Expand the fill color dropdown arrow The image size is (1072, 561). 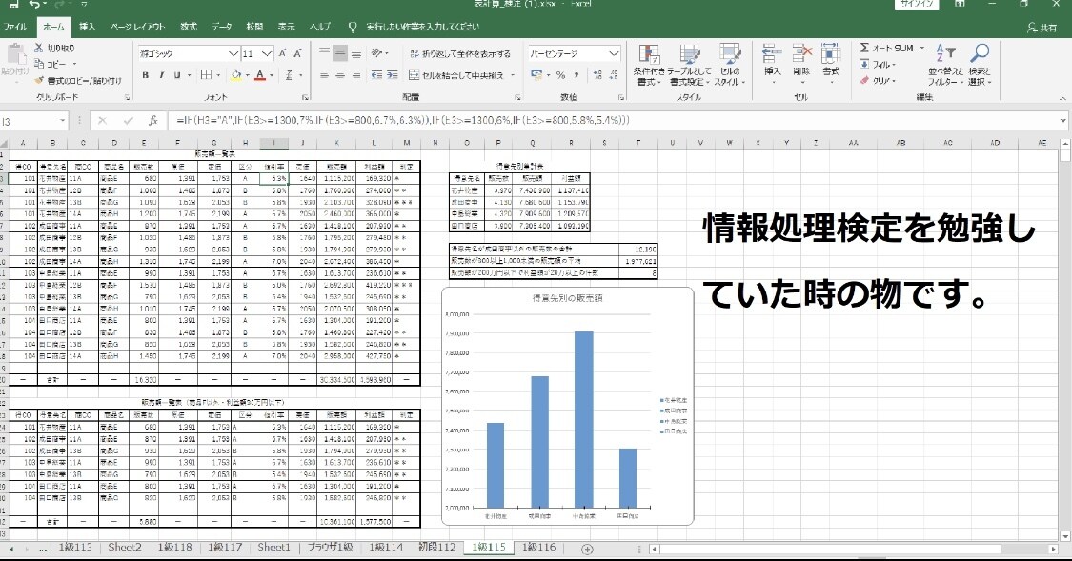click(x=248, y=75)
